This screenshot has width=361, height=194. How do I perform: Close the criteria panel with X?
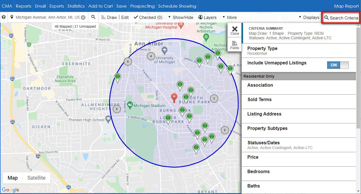click(x=235, y=30)
